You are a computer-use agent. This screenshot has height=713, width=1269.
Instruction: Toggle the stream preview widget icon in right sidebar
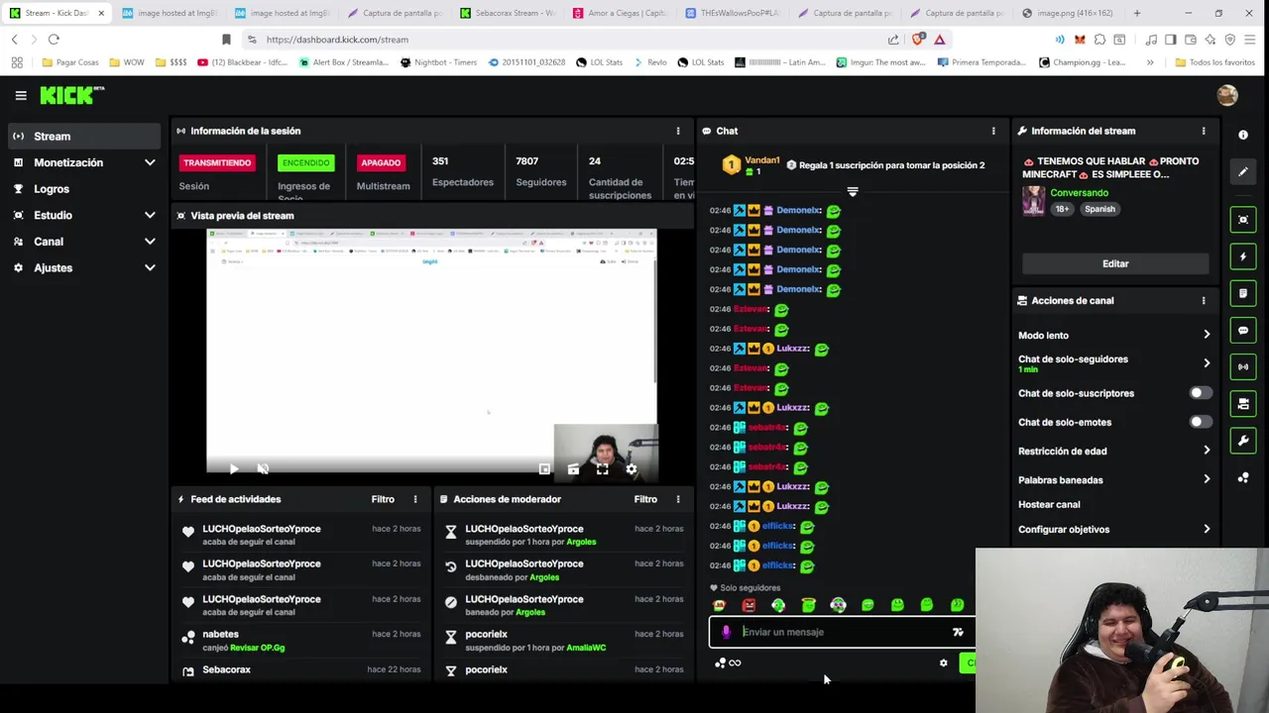click(x=1243, y=220)
